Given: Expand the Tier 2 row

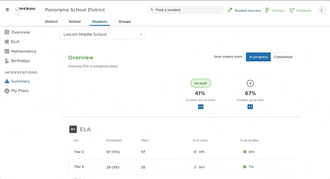Looking at the screenshot, I should (x=69, y=152).
